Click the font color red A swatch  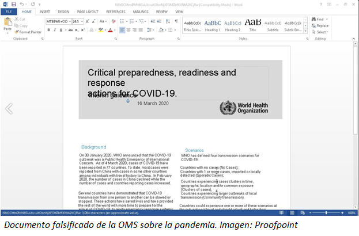109,30
